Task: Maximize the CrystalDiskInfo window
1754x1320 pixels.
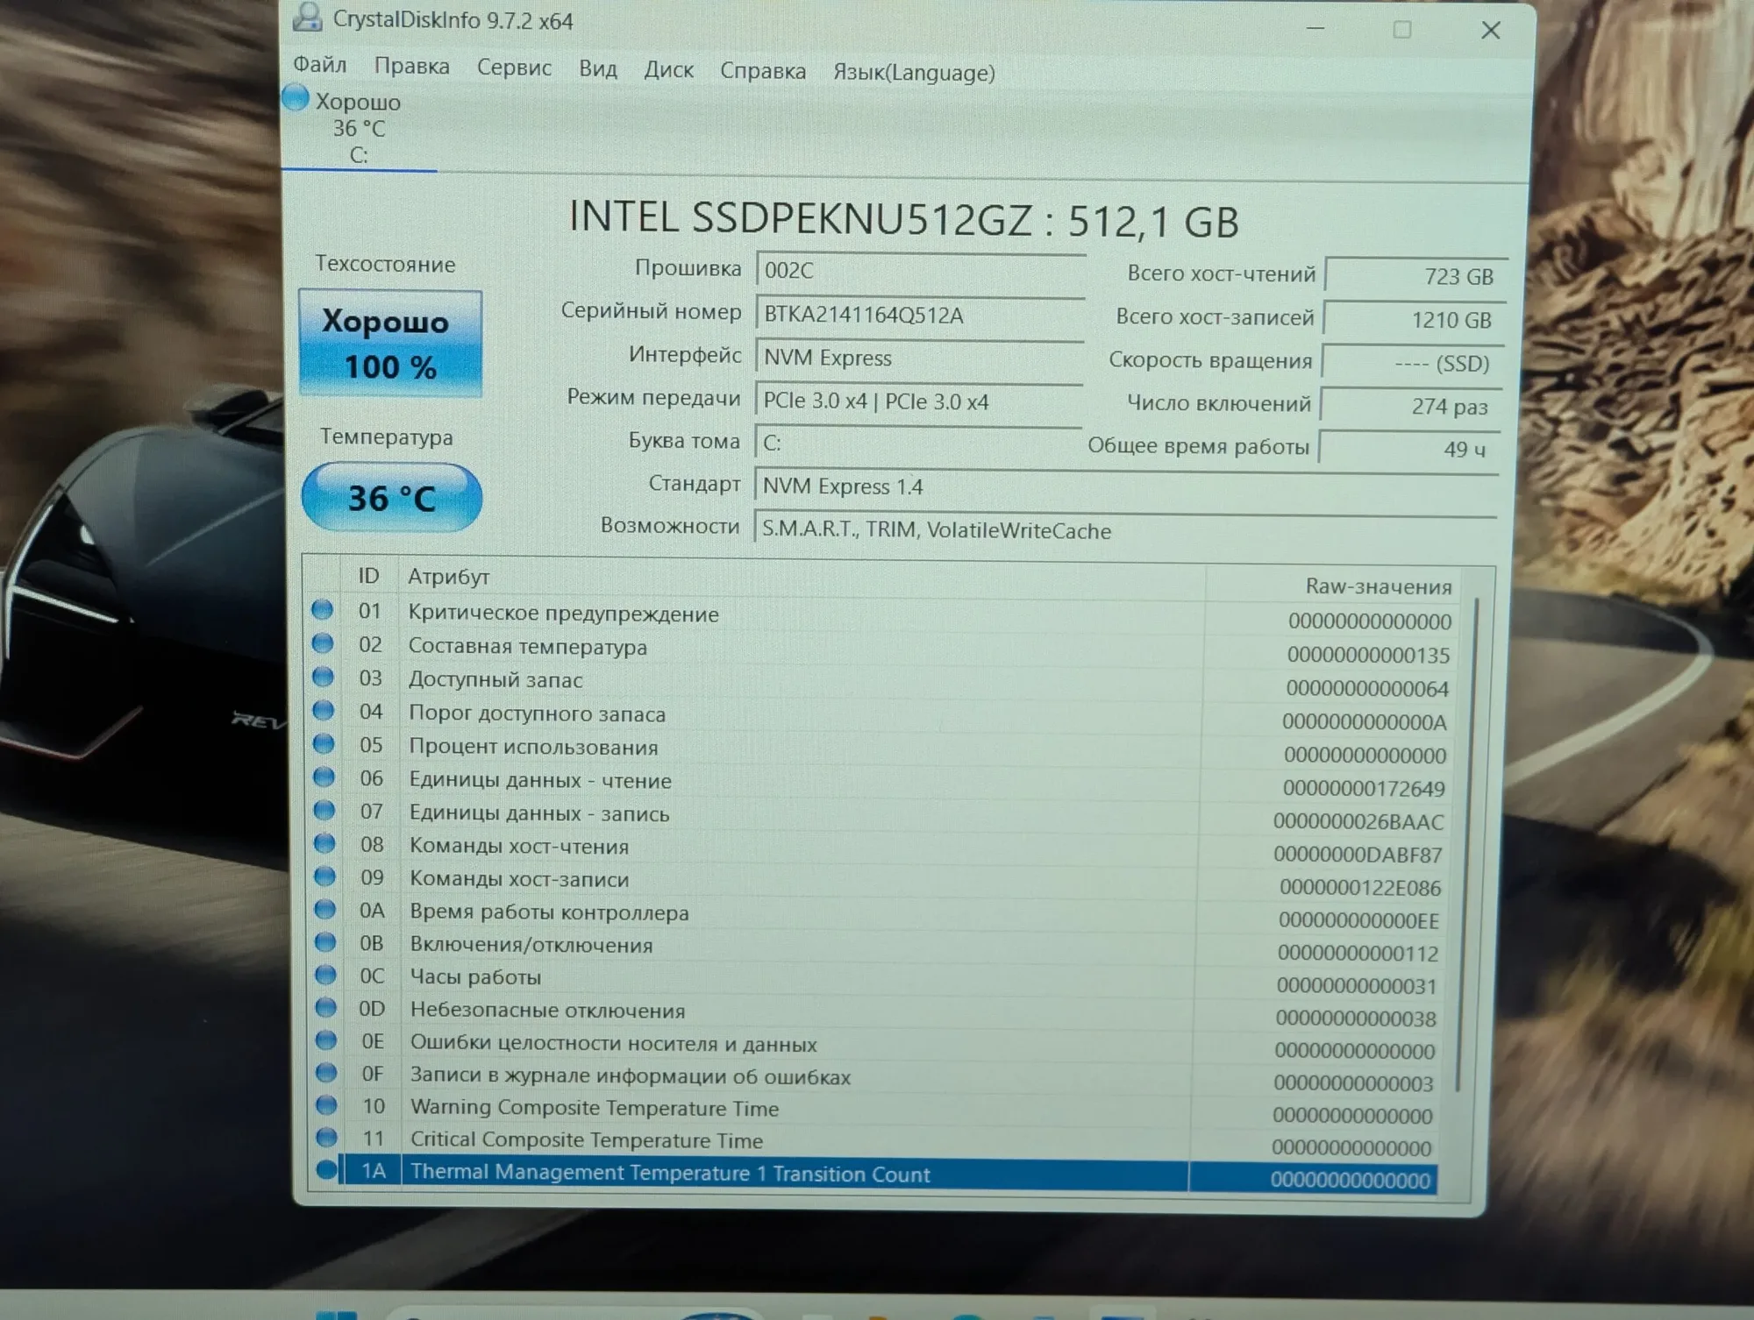Action: pos(1402,30)
